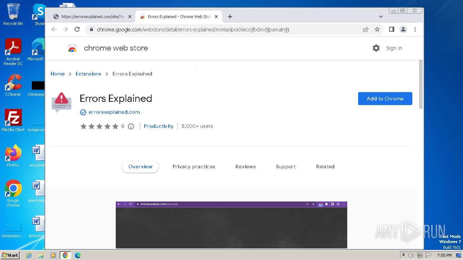The image size is (463, 260).
Task: Click the page's vertical scrollbar
Action: tap(421, 84)
